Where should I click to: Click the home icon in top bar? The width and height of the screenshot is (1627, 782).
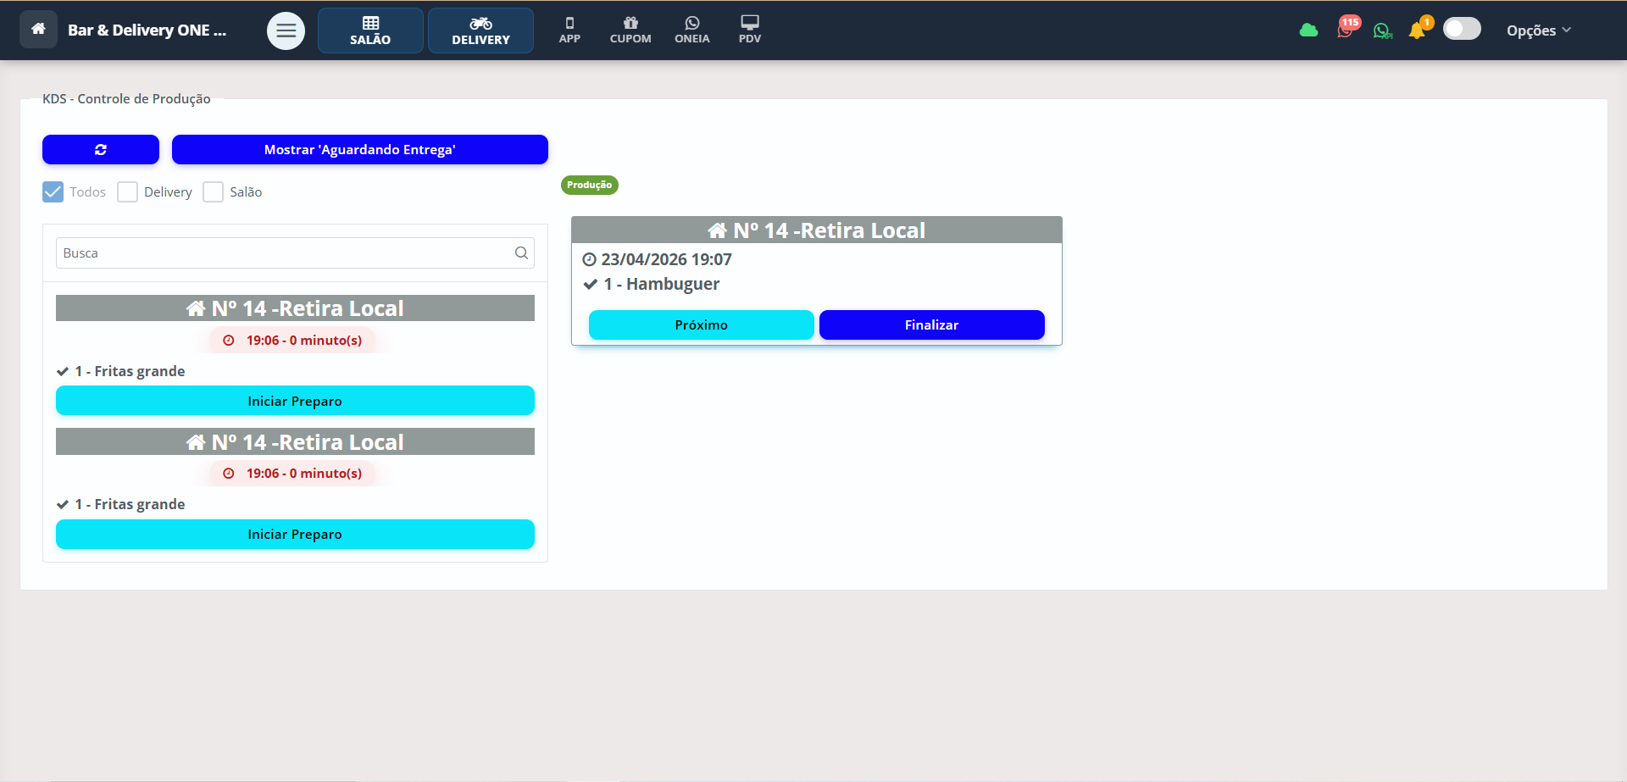pos(38,30)
